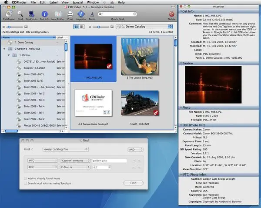The height and width of the screenshot is (208, 261).
Task: Click the red Delete toolbar icon
Action: click(172, 14)
